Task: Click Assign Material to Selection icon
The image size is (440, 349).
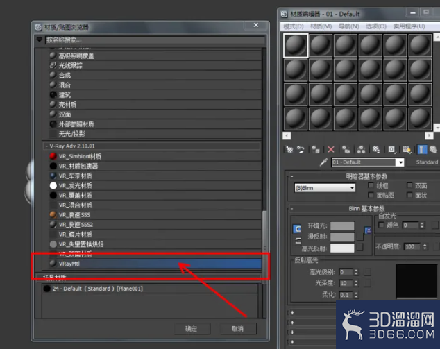Action: tap(316, 150)
